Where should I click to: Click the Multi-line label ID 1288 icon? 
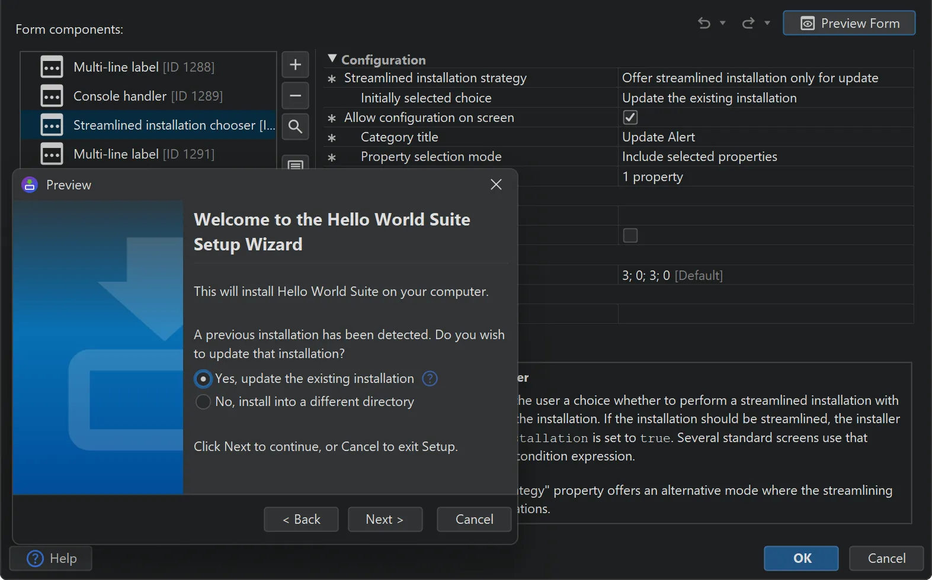click(52, 67)
